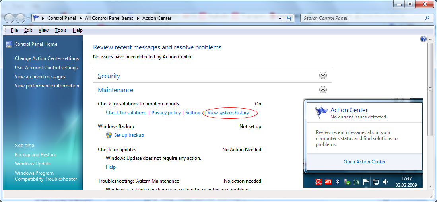This screenshot has width=437, height=202.
Task: Click the Control Panel Home link
Action: tap(36, 44)
